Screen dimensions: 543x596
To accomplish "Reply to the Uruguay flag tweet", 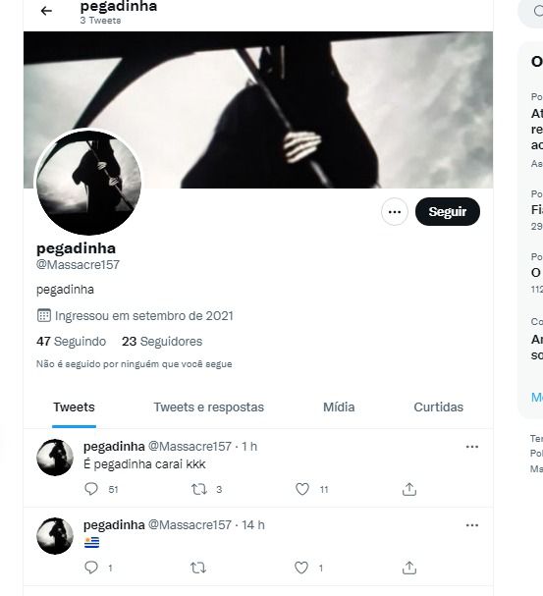I will tap(91, 568).
